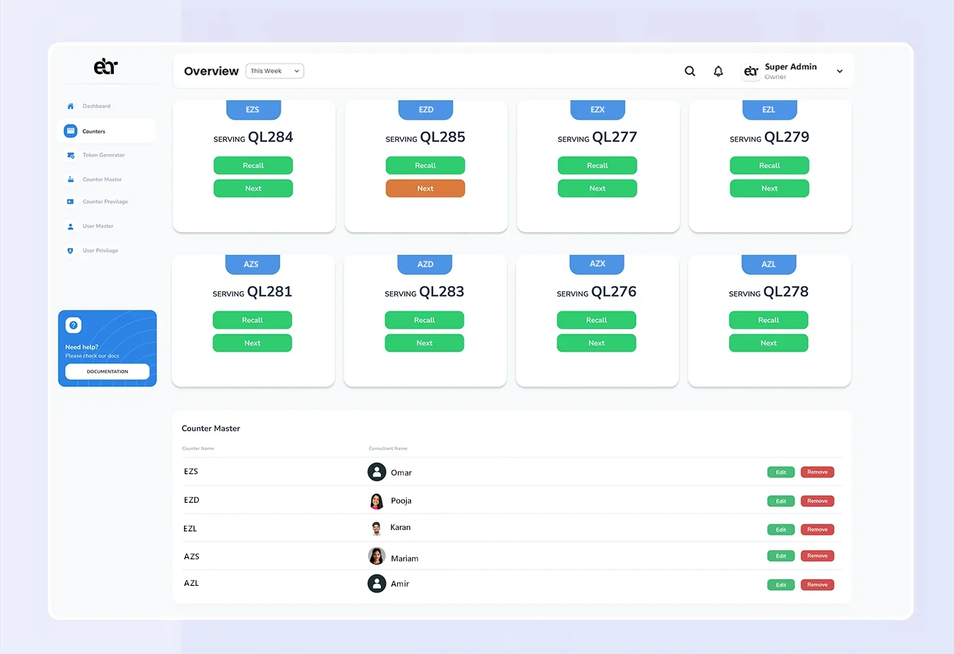
Task: Open Counter Master from the sidebar
Action: (x=101, y=179)
